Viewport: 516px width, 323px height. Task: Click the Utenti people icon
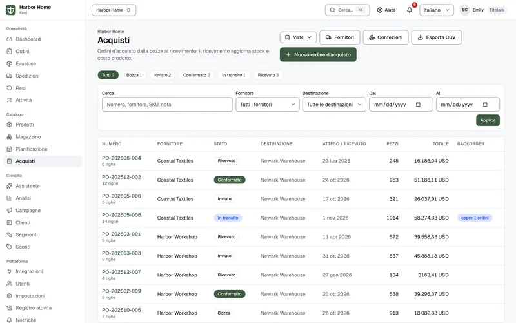[x=9, y=284]
